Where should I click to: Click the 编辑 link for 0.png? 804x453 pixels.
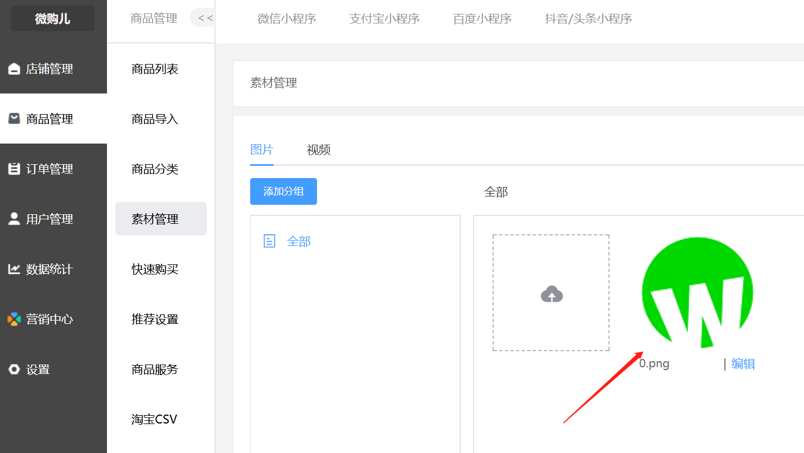click(743, 364)
